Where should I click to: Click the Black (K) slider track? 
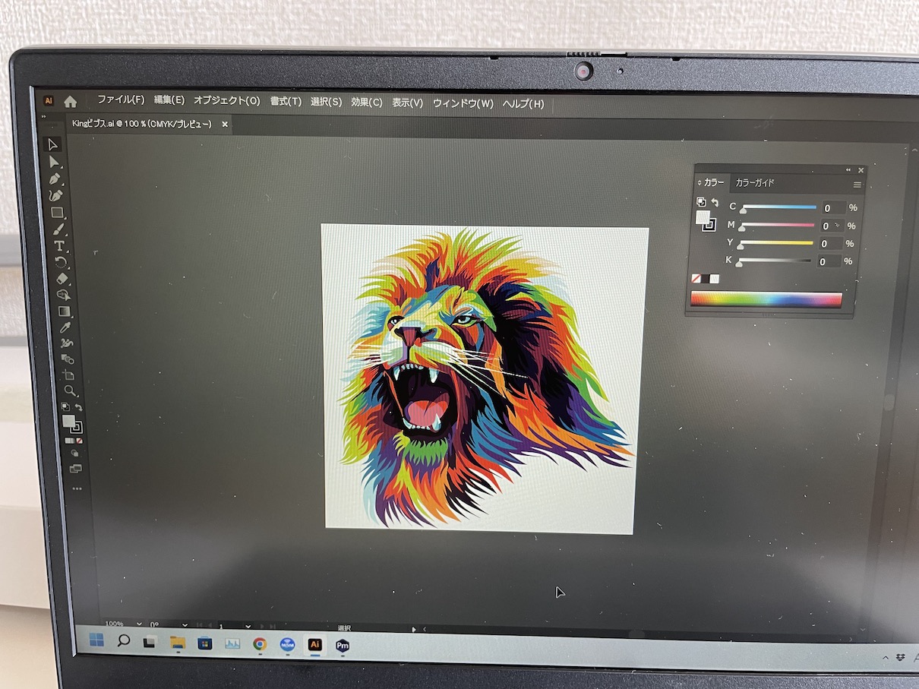pyautogui.click(x=773, y=261)
